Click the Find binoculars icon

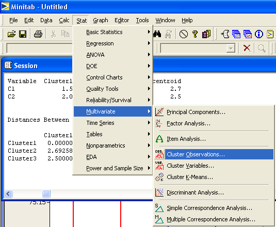click(157, 34)
